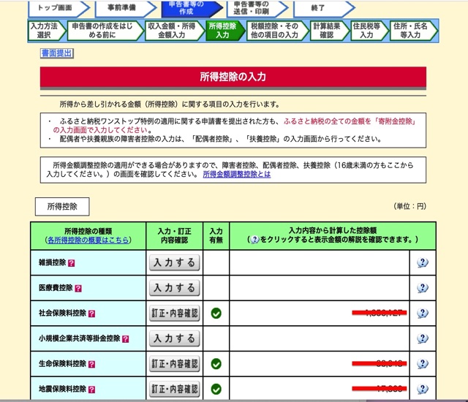This screenshot has height=402, width=468.
Task: Click the help icon beside 社会保険料控除
Action: tap(91, 314)
